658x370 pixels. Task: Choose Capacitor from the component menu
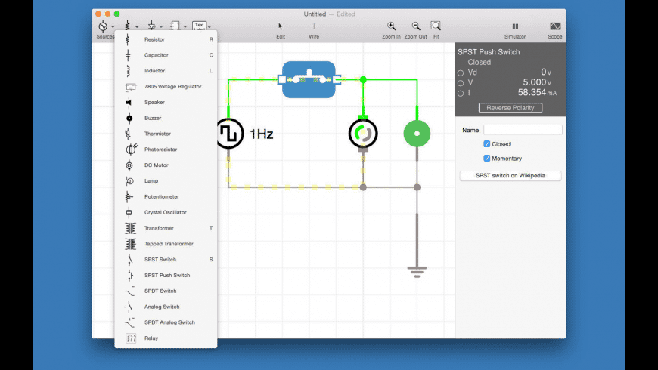point(156,55)
